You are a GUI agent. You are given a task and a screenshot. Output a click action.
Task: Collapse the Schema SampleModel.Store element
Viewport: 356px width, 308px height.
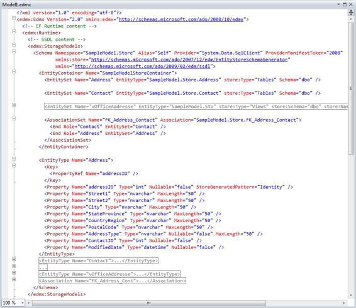tap(14, 51)
